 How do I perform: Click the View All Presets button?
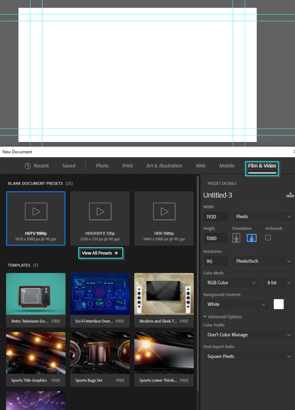(x=101, y=253)
